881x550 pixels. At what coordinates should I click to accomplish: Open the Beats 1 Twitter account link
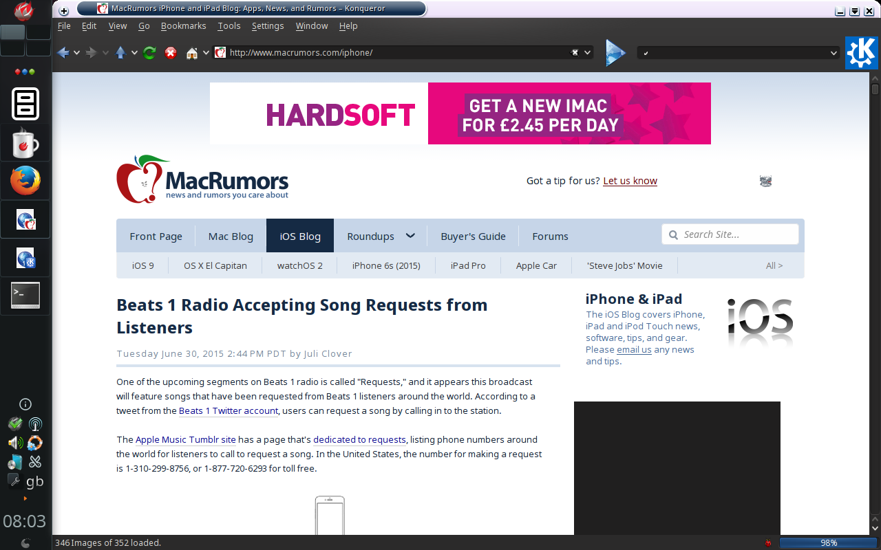tap(229, 411)
